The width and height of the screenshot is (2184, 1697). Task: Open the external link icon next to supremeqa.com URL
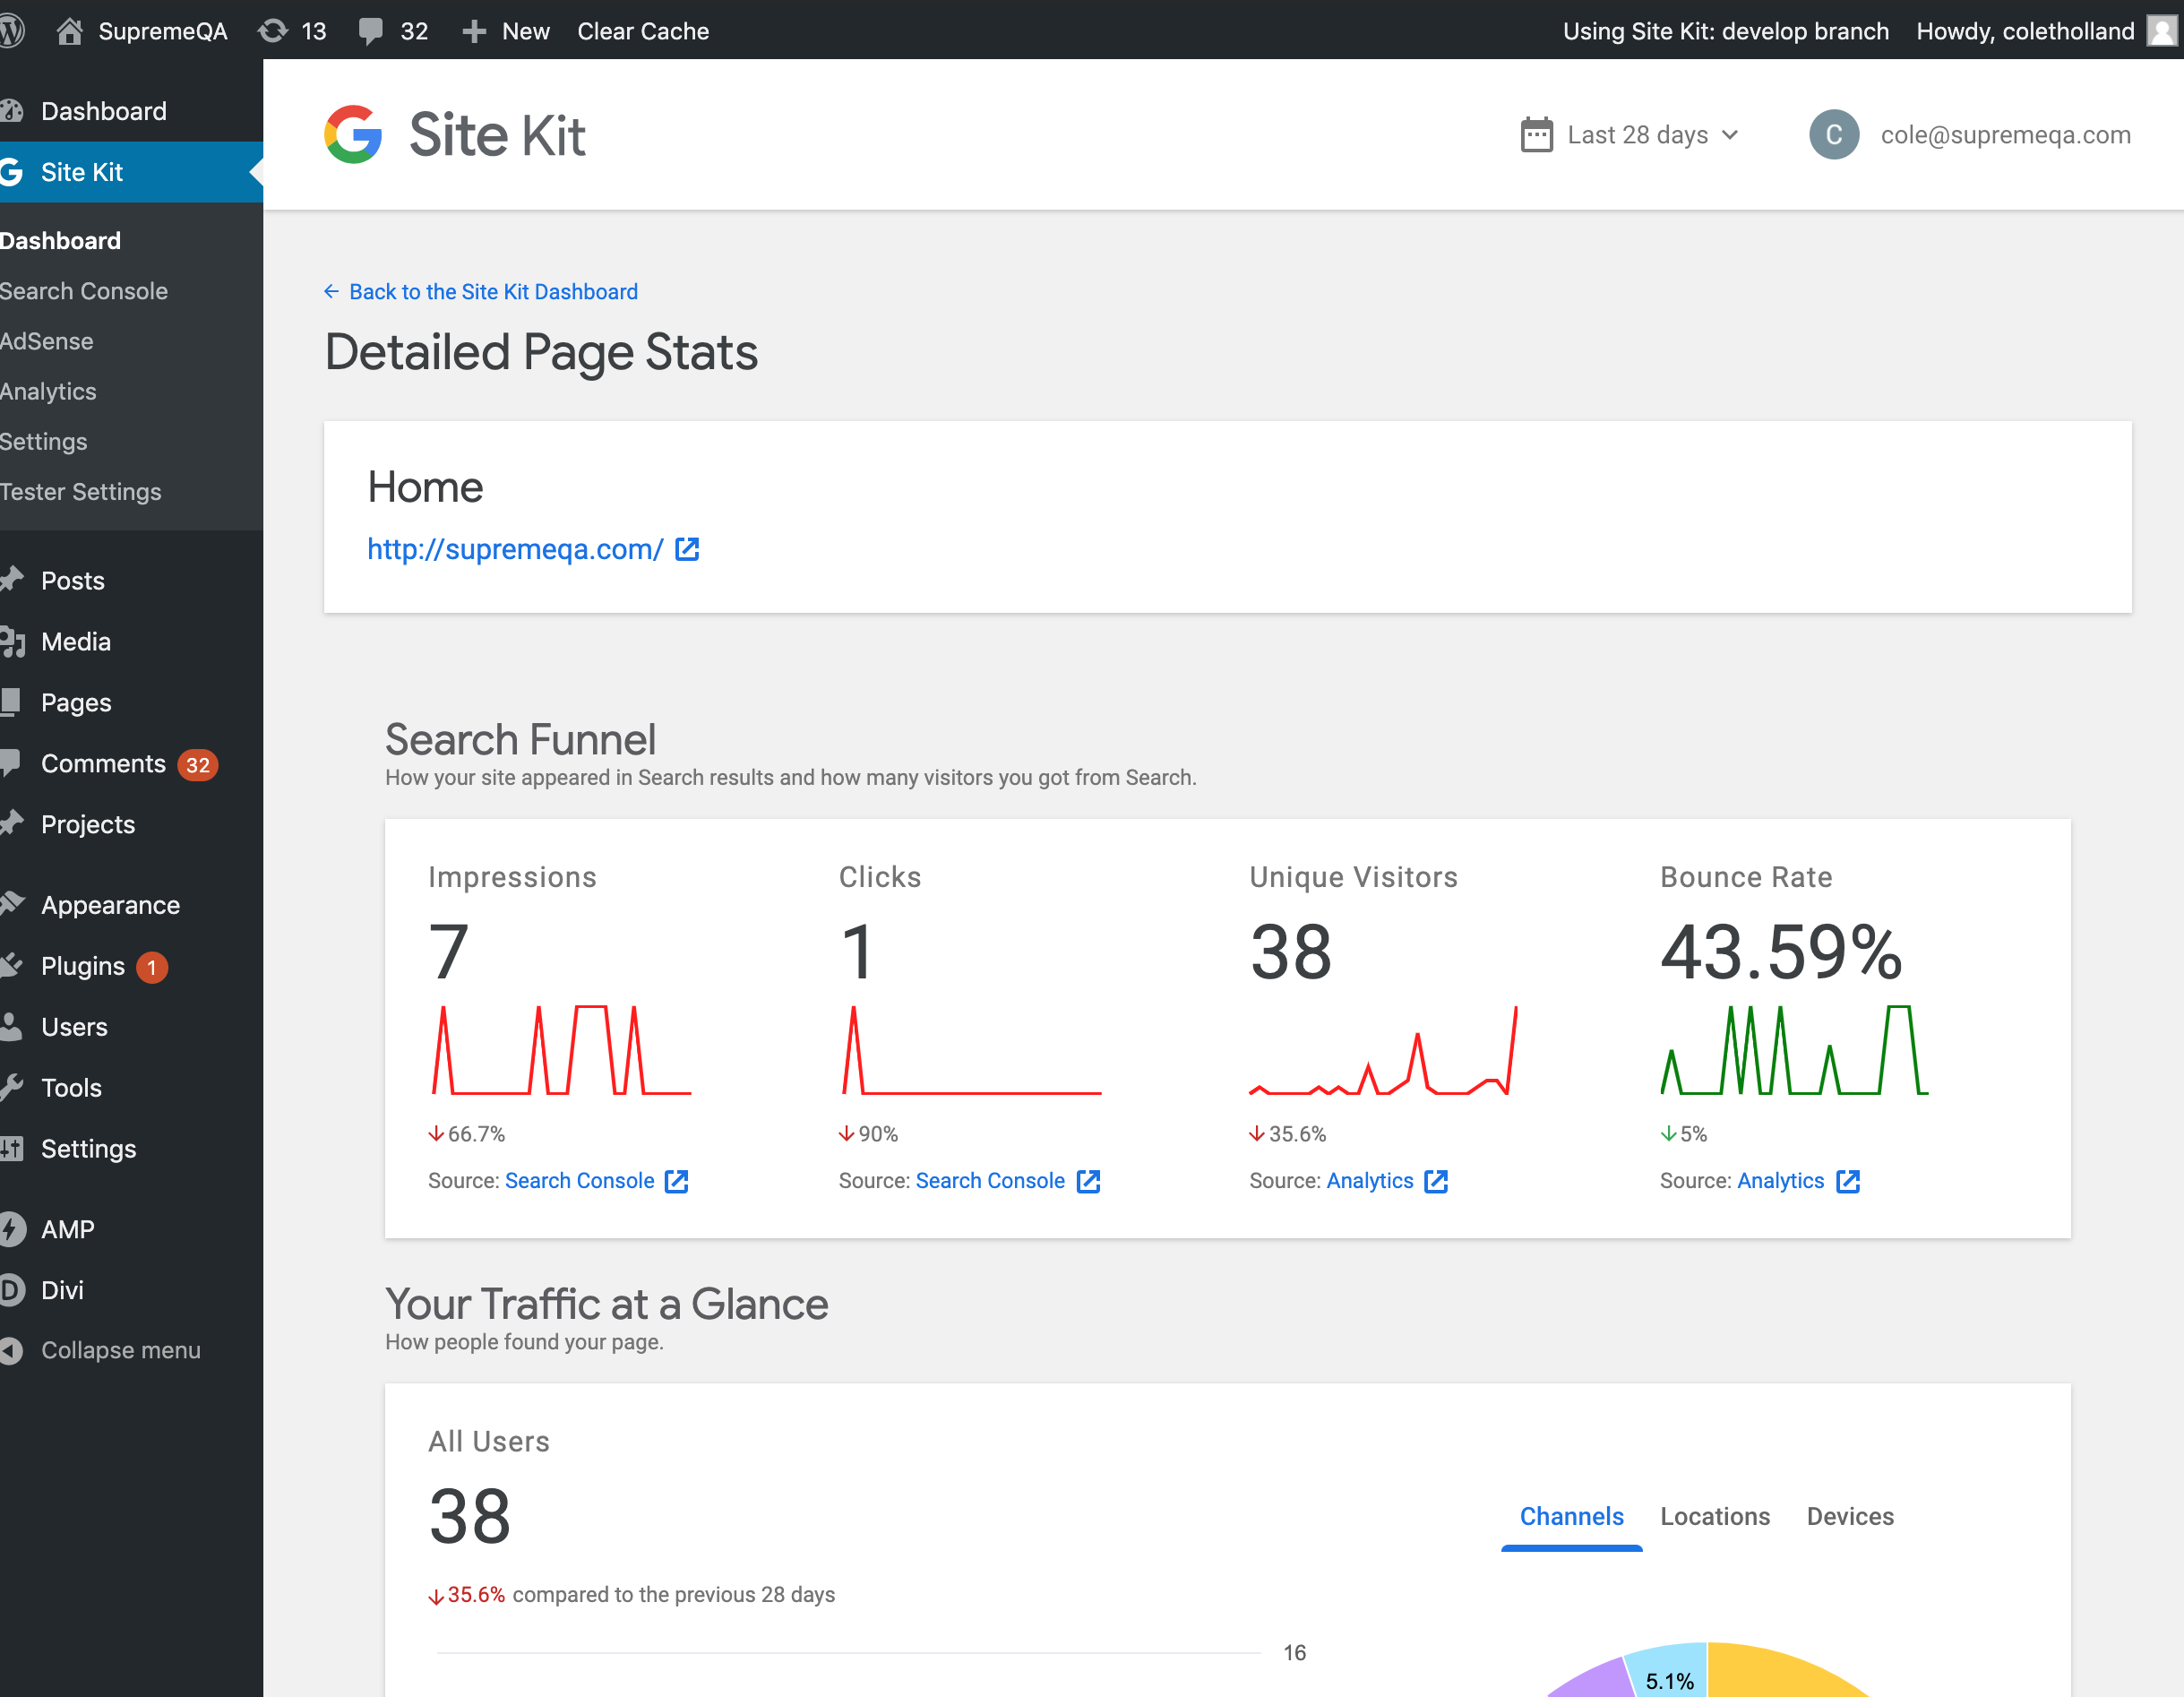pyautogui.click(x=687, y=549)
